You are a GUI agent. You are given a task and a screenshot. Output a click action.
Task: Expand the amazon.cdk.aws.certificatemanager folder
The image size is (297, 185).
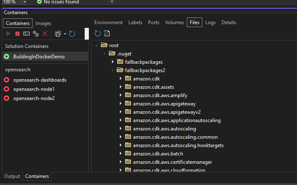pos(121,162)
